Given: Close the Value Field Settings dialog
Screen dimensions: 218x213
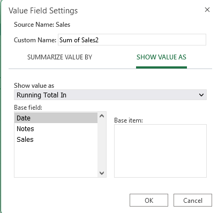Looking at the screenshot, I should point(207,10).
